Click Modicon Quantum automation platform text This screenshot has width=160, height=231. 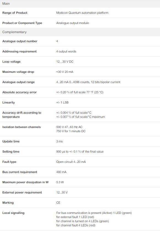pyautogui.click(x=82, y=13)
